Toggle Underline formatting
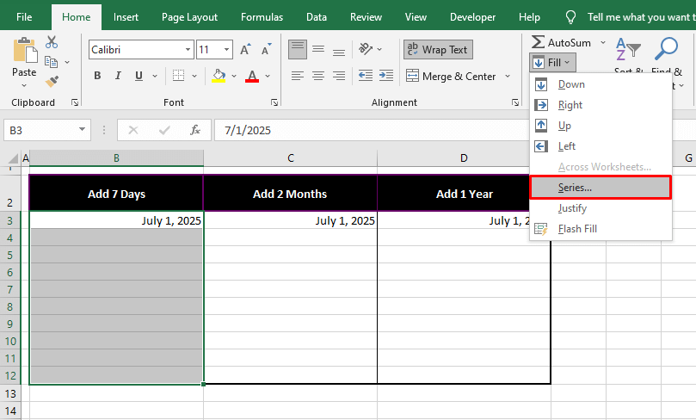 [x=139, y=76]
